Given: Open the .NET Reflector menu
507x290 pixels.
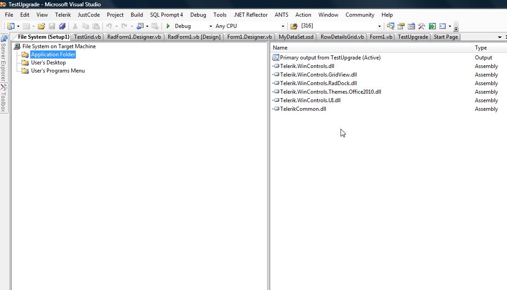Looking at the screenshot, I should 251,15.
